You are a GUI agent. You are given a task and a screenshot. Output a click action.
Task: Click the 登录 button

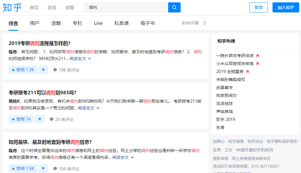(x=259, y=7)
